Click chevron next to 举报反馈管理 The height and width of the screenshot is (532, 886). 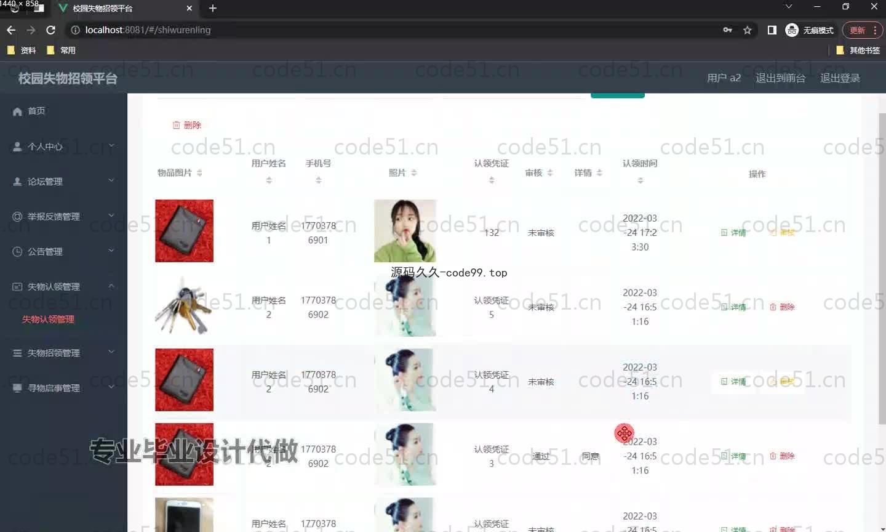coord(111,216)
